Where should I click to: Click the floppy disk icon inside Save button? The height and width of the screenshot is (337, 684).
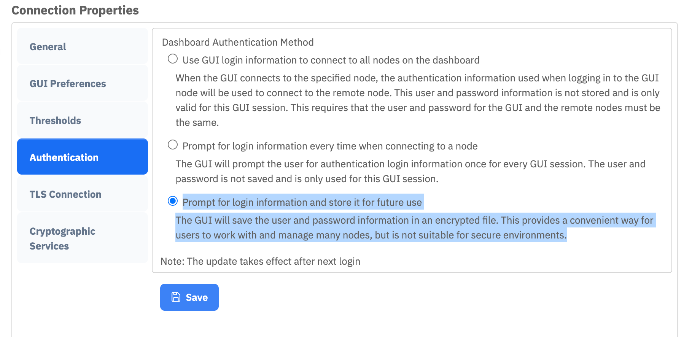175,297
